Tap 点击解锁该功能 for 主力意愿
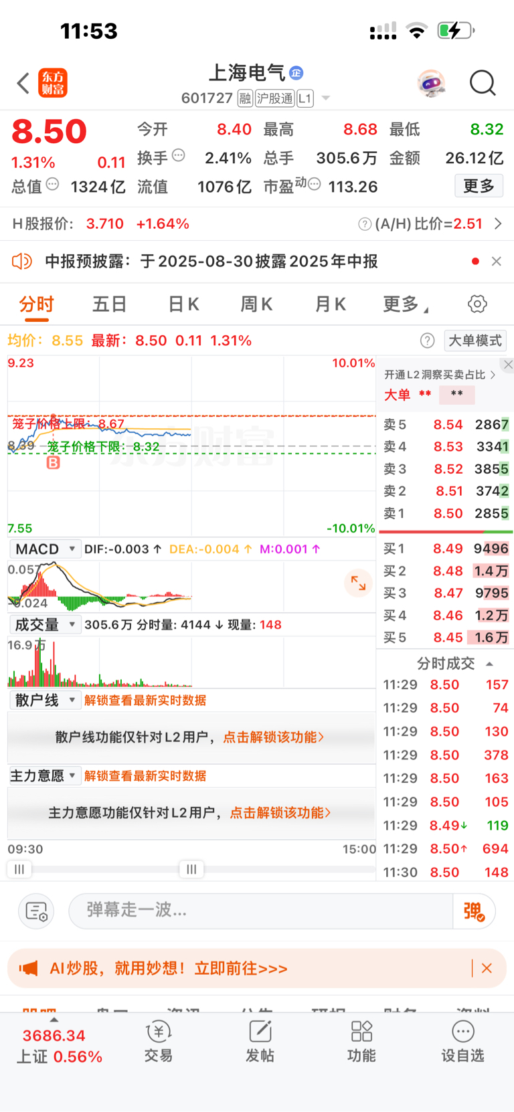Screen dimensions: 514x1112 (x=280, y=813)
